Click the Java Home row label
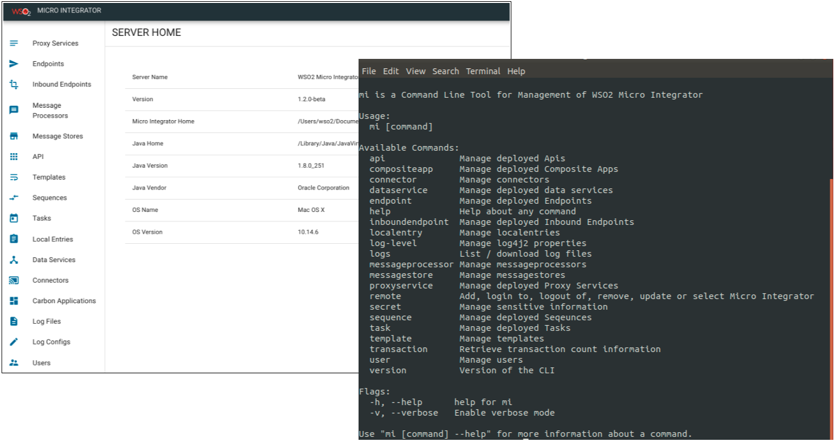This screenshot has width=835, height=441. click(148, 144)
